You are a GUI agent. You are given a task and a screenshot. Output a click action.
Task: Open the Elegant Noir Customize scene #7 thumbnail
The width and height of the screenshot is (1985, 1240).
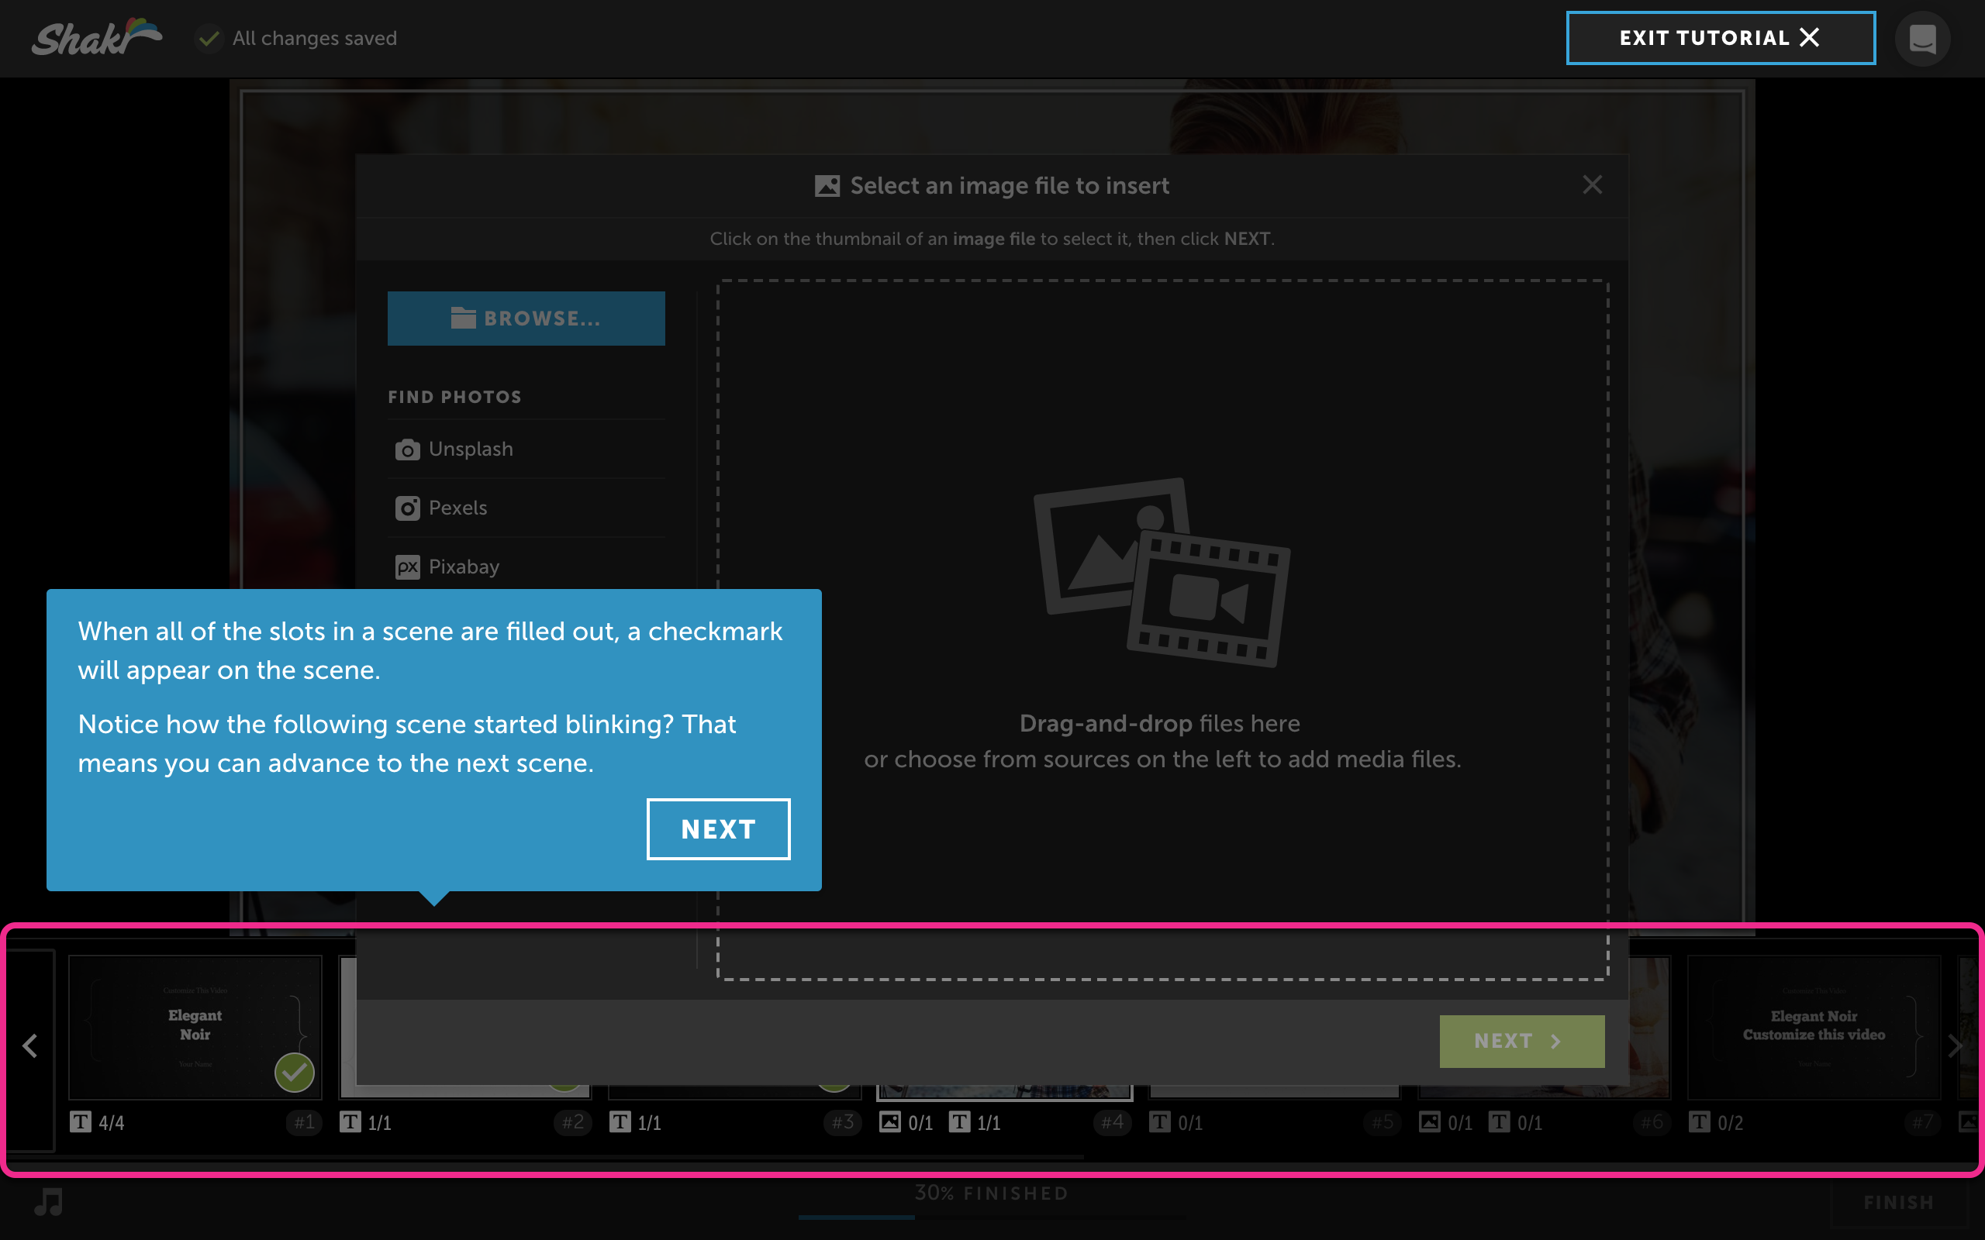[x=1814, y=1026]
